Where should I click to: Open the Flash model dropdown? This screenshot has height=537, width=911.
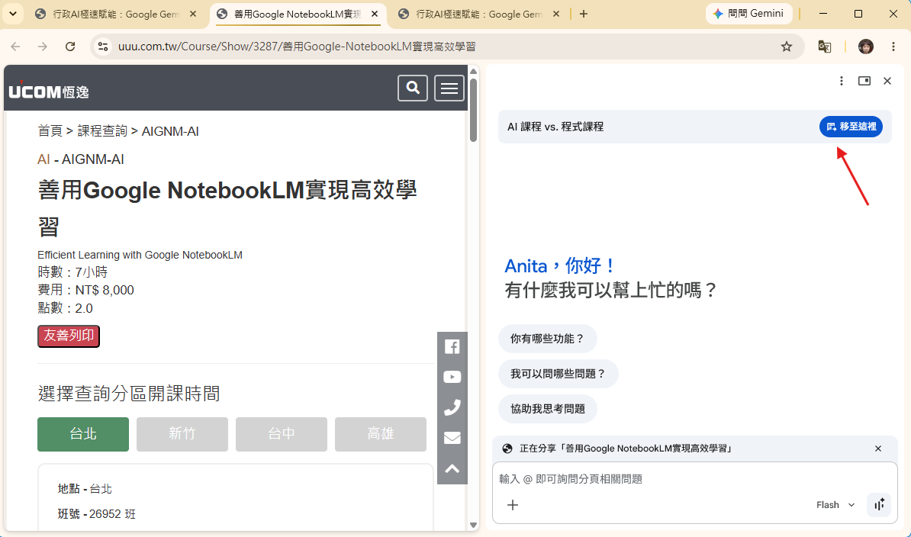point(835,505)
